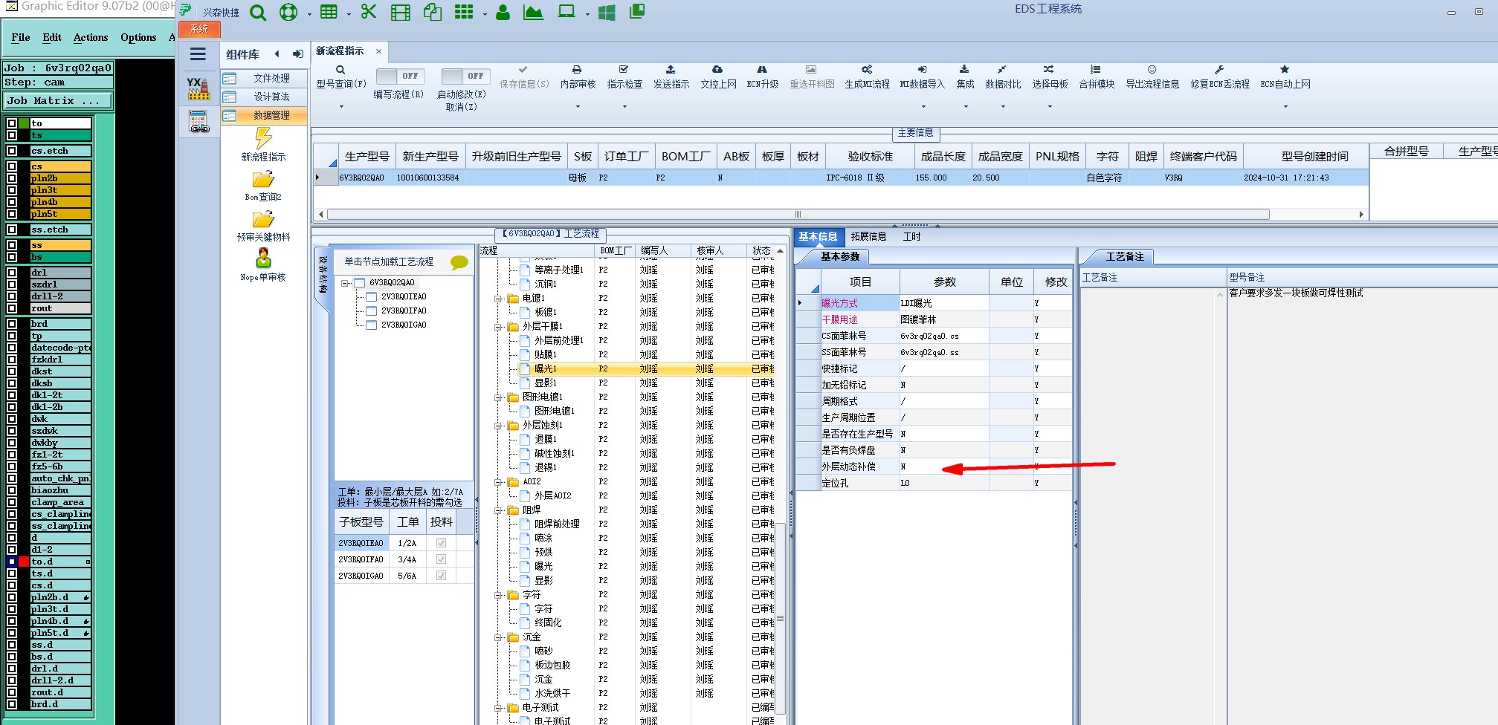Open the Options menu in Graphic Editor

click(138, 37)
